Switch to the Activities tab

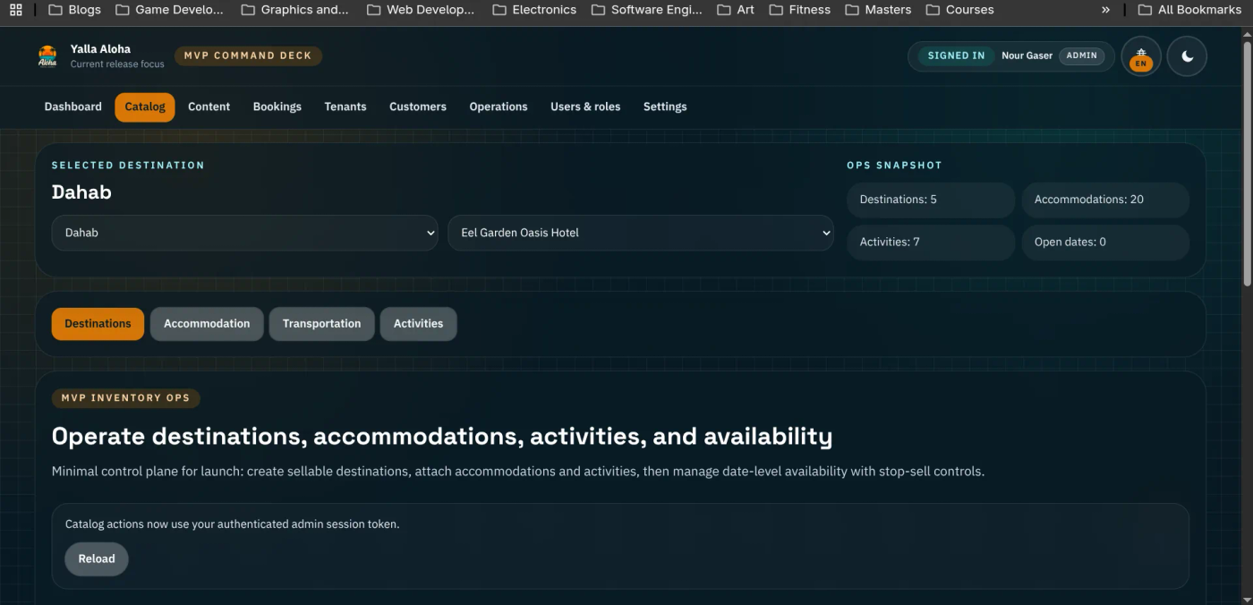(x=419, y=324)
